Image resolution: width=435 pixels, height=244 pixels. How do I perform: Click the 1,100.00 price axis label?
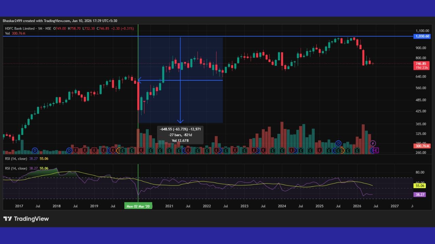point(422,30)
